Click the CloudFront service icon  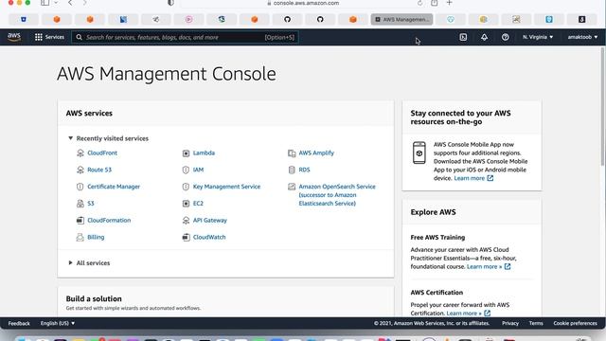80,153
